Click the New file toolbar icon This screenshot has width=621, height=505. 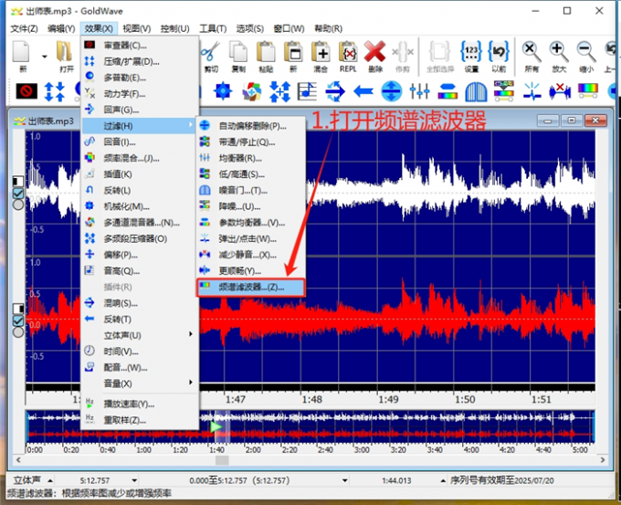coord(21,51)
